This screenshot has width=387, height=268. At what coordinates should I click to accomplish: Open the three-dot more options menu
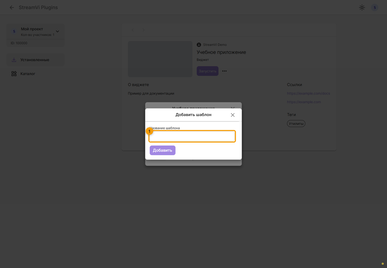224,71
